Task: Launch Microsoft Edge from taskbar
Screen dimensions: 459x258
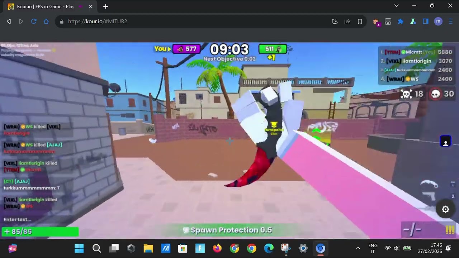Action: click(269, 248)
